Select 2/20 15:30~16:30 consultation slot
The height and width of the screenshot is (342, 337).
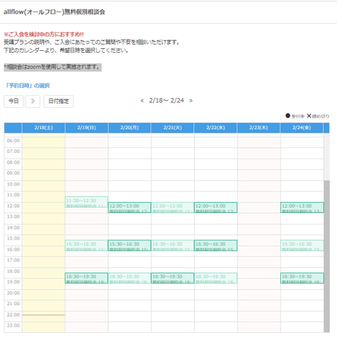pyautogui.click(x=129, y=245)
